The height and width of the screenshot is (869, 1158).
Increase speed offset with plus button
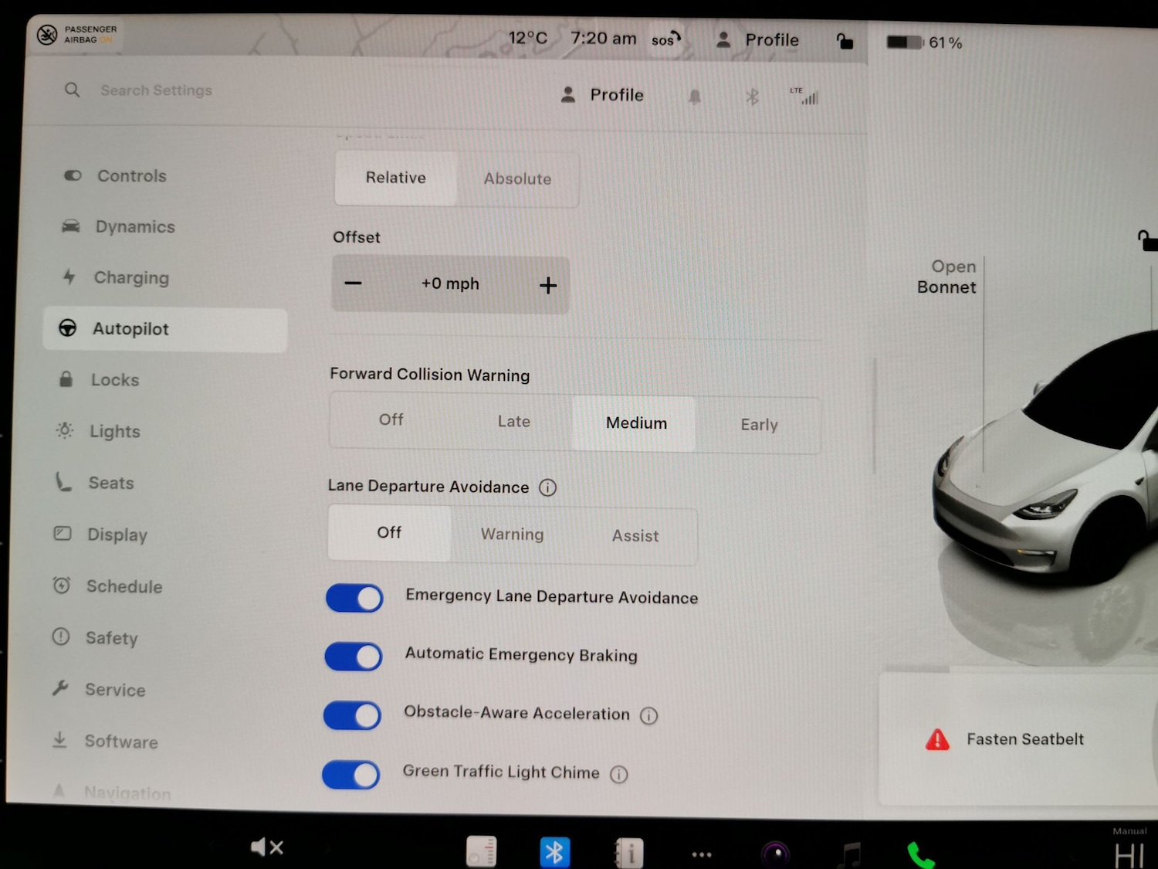point(548,286)
